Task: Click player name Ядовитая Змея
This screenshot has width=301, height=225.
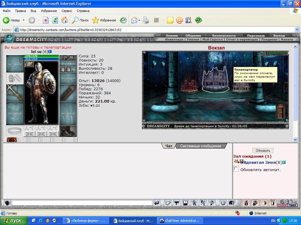Action: [x=260, y=162]
